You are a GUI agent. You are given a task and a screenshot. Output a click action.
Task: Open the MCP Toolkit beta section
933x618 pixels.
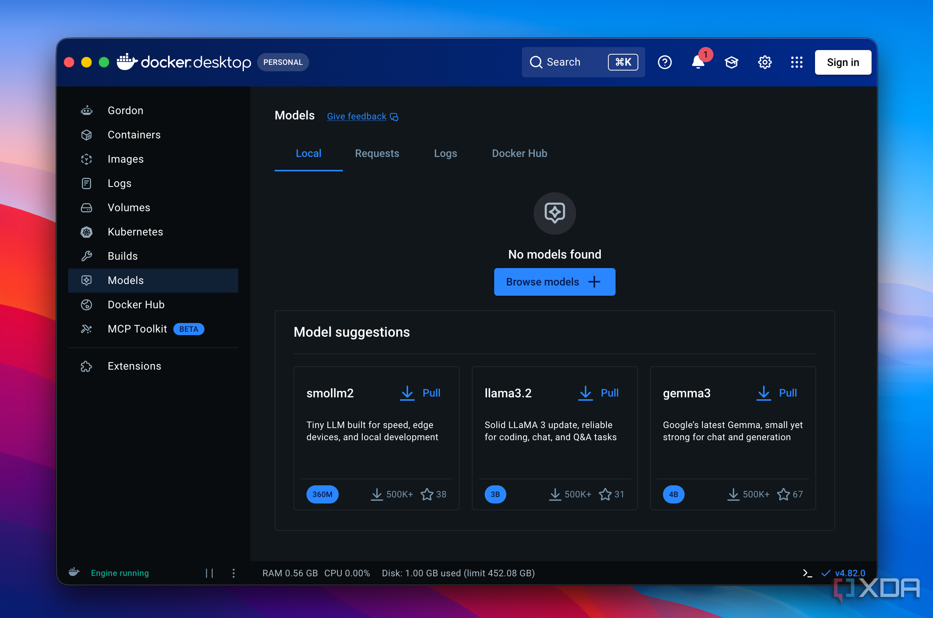(x=153, y=329)
